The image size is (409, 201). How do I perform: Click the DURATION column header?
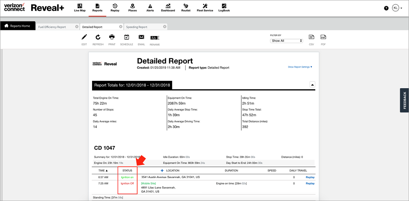(231, 171)
